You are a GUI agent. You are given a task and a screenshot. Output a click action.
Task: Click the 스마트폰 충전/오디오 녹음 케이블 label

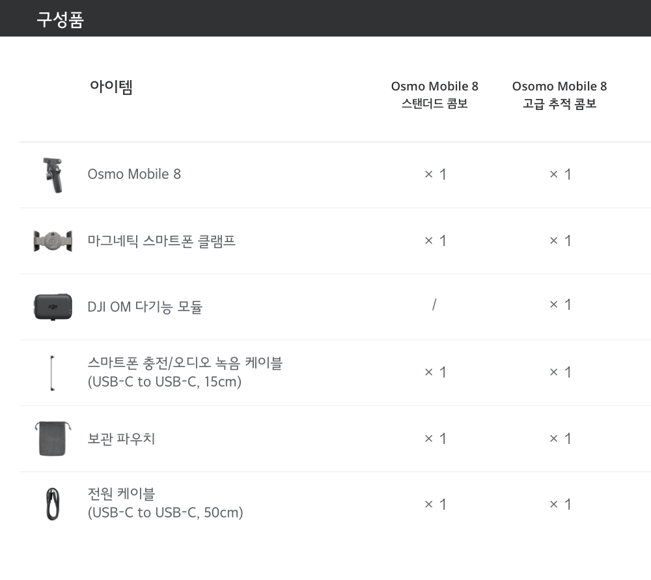pos(185,363)
